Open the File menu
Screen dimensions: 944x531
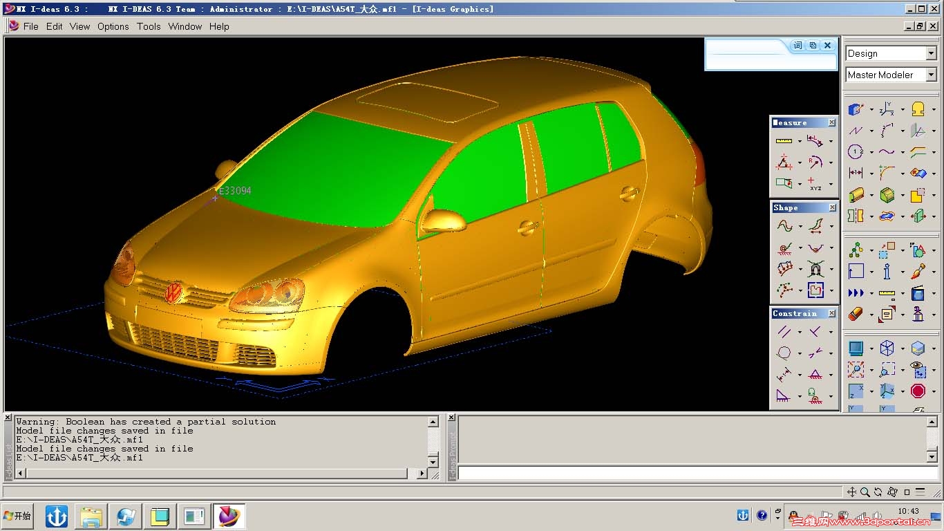coord(31,26)
